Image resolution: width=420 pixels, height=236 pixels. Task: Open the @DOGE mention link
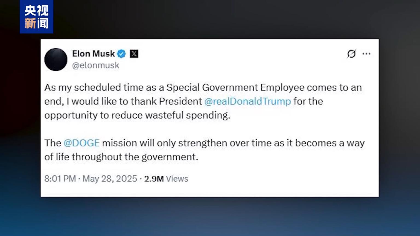81,143
